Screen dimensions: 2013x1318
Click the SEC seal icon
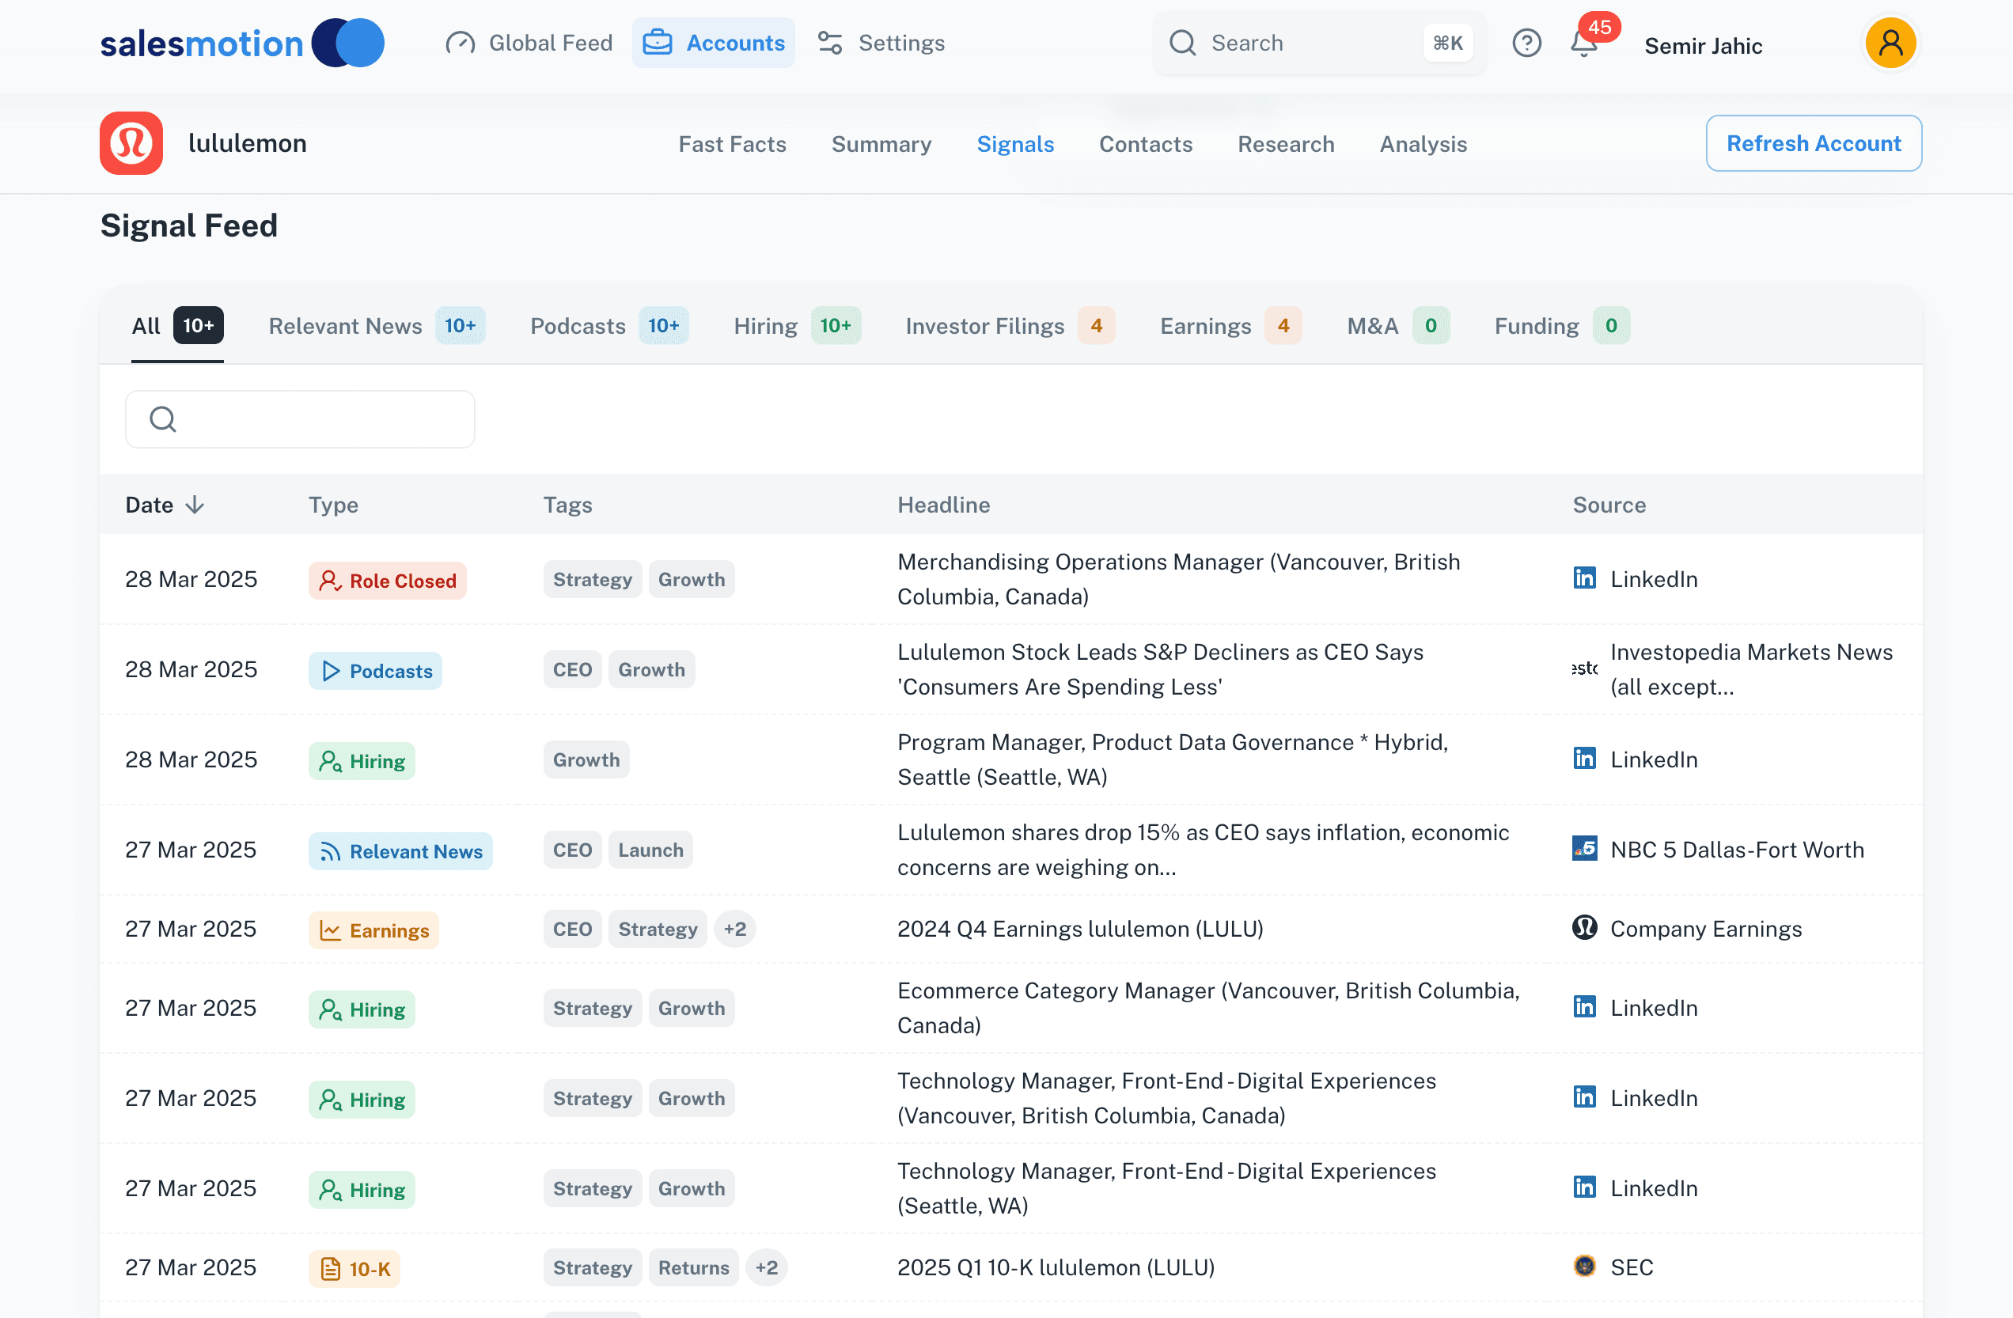[x=1584, y=1267]
